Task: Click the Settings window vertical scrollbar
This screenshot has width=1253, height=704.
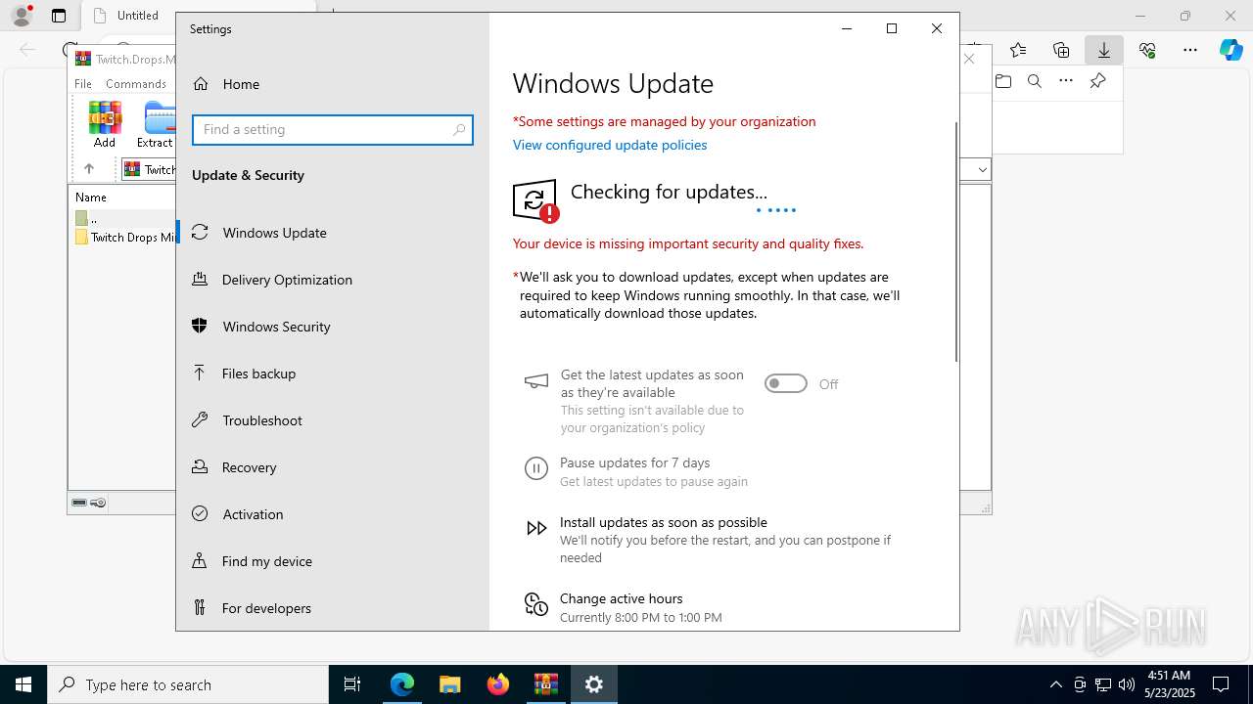Action: tap(956, 242)
